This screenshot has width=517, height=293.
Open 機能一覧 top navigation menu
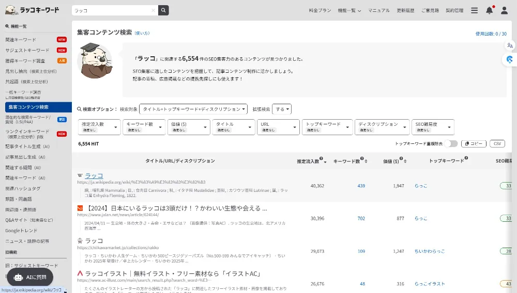click(349, 10)
